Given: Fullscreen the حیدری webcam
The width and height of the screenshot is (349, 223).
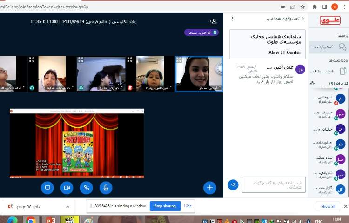Looking at the screenshot, I should pyautogui.click(x=81, y=59).
